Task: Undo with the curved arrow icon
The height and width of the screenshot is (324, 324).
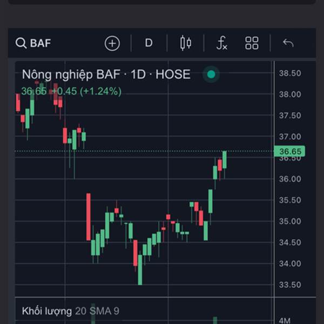Action: (x=288, y=43)
